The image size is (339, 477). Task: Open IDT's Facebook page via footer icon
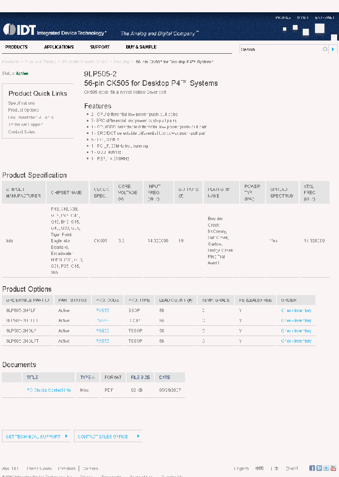(x=311, y=468)
